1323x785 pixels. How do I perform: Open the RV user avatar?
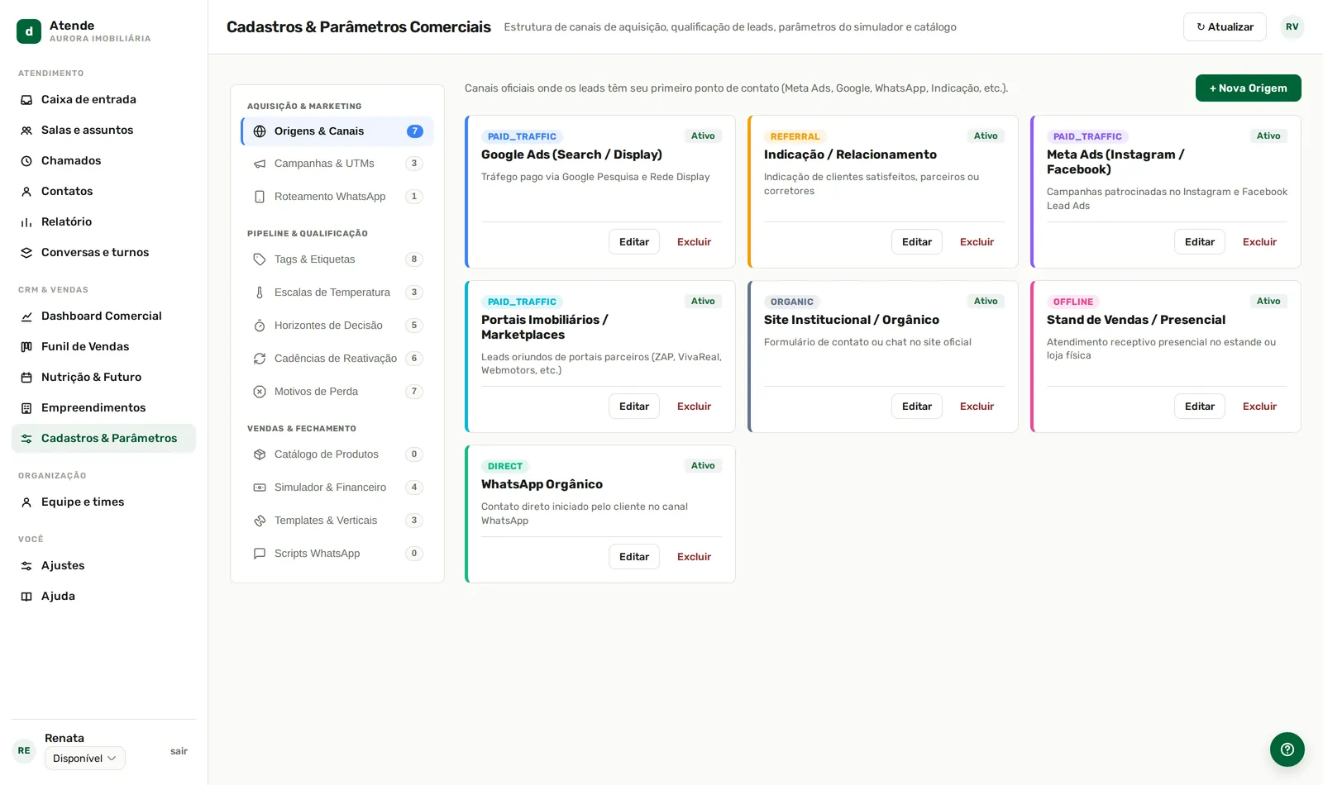[1292, 27]
